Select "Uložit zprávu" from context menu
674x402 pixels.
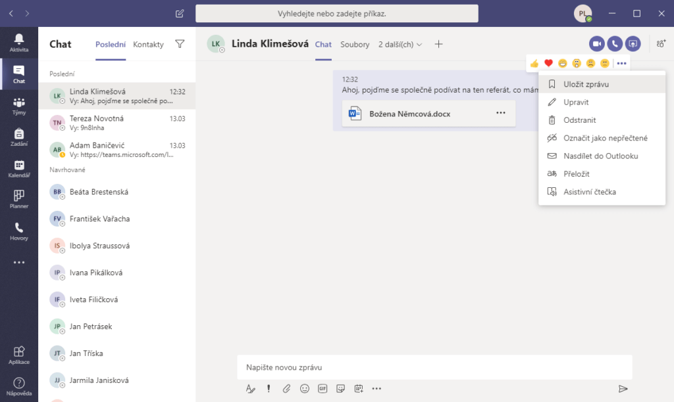tap(586, 84)
